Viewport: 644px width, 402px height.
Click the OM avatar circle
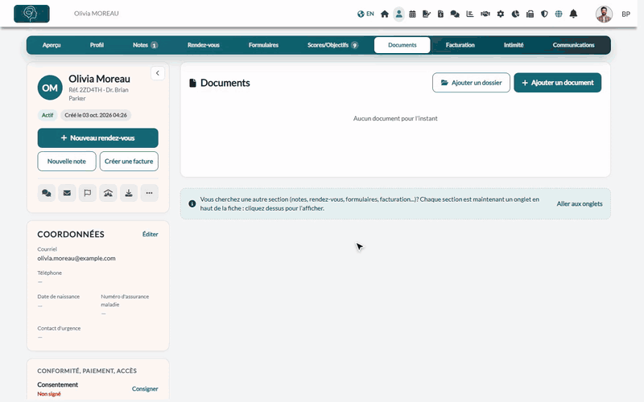click(50, 88)
